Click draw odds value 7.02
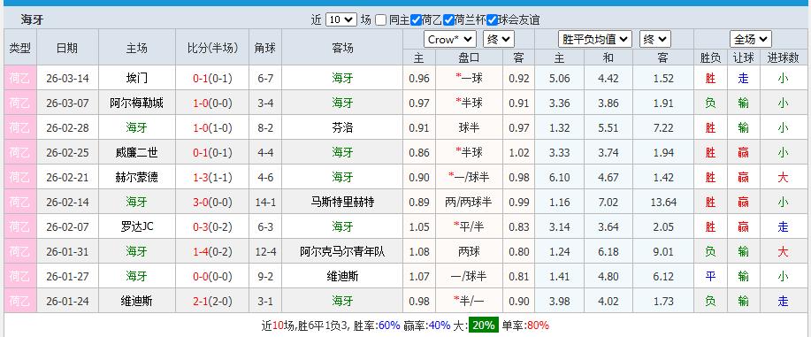Viewport: 811px width, 337px height. tap(608, 203)
